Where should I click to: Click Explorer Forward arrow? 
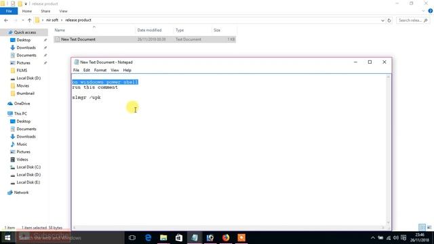[16, 20]
